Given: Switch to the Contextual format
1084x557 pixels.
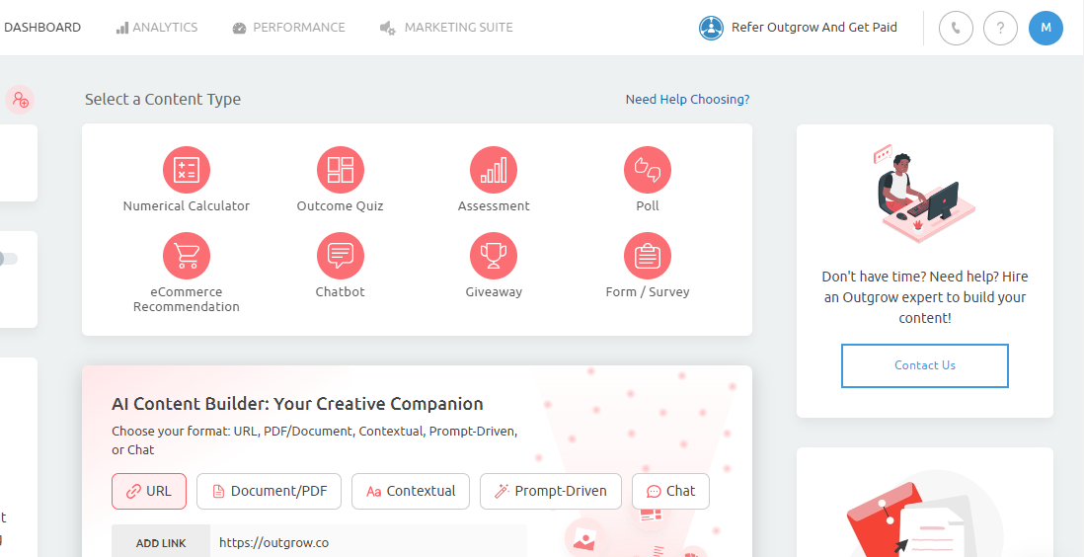Looking at the screenshot, I should (x=411, y=491).
